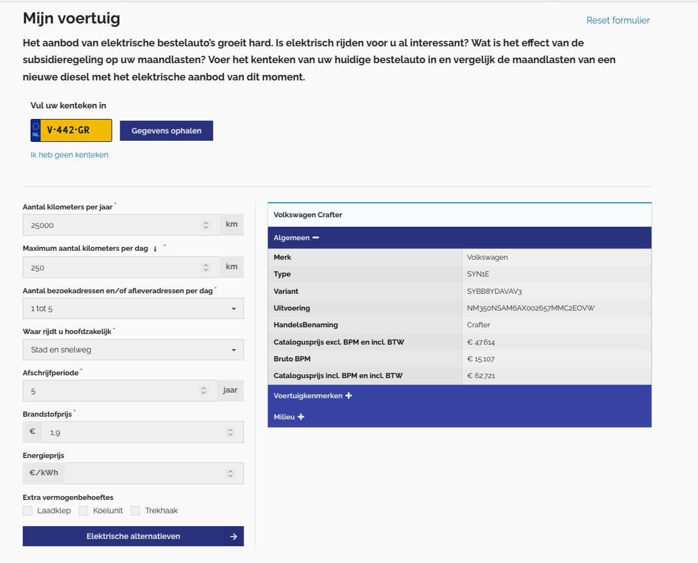This screenshot has height=563, width=698.
Task: Click the plus icon next to Voertuigkenmerken
Action: tap(348, 395)
